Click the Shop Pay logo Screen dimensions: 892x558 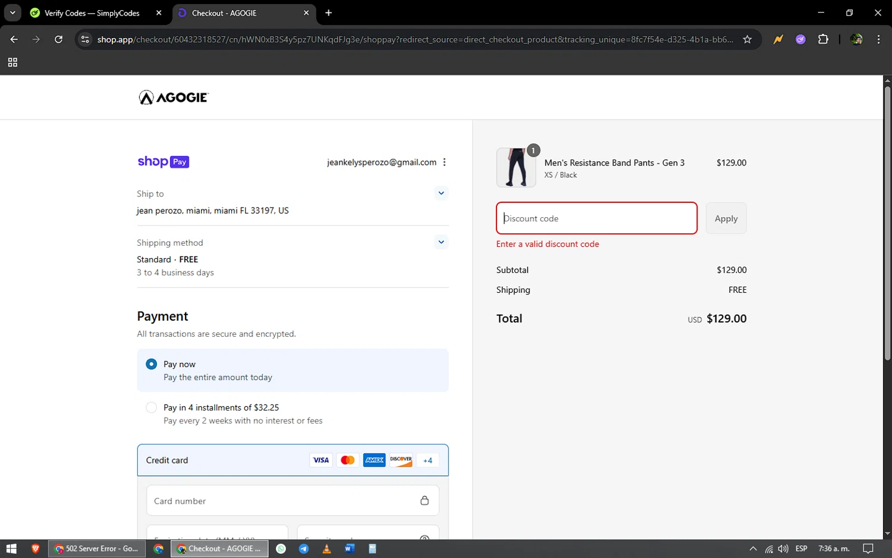point(163,162)
